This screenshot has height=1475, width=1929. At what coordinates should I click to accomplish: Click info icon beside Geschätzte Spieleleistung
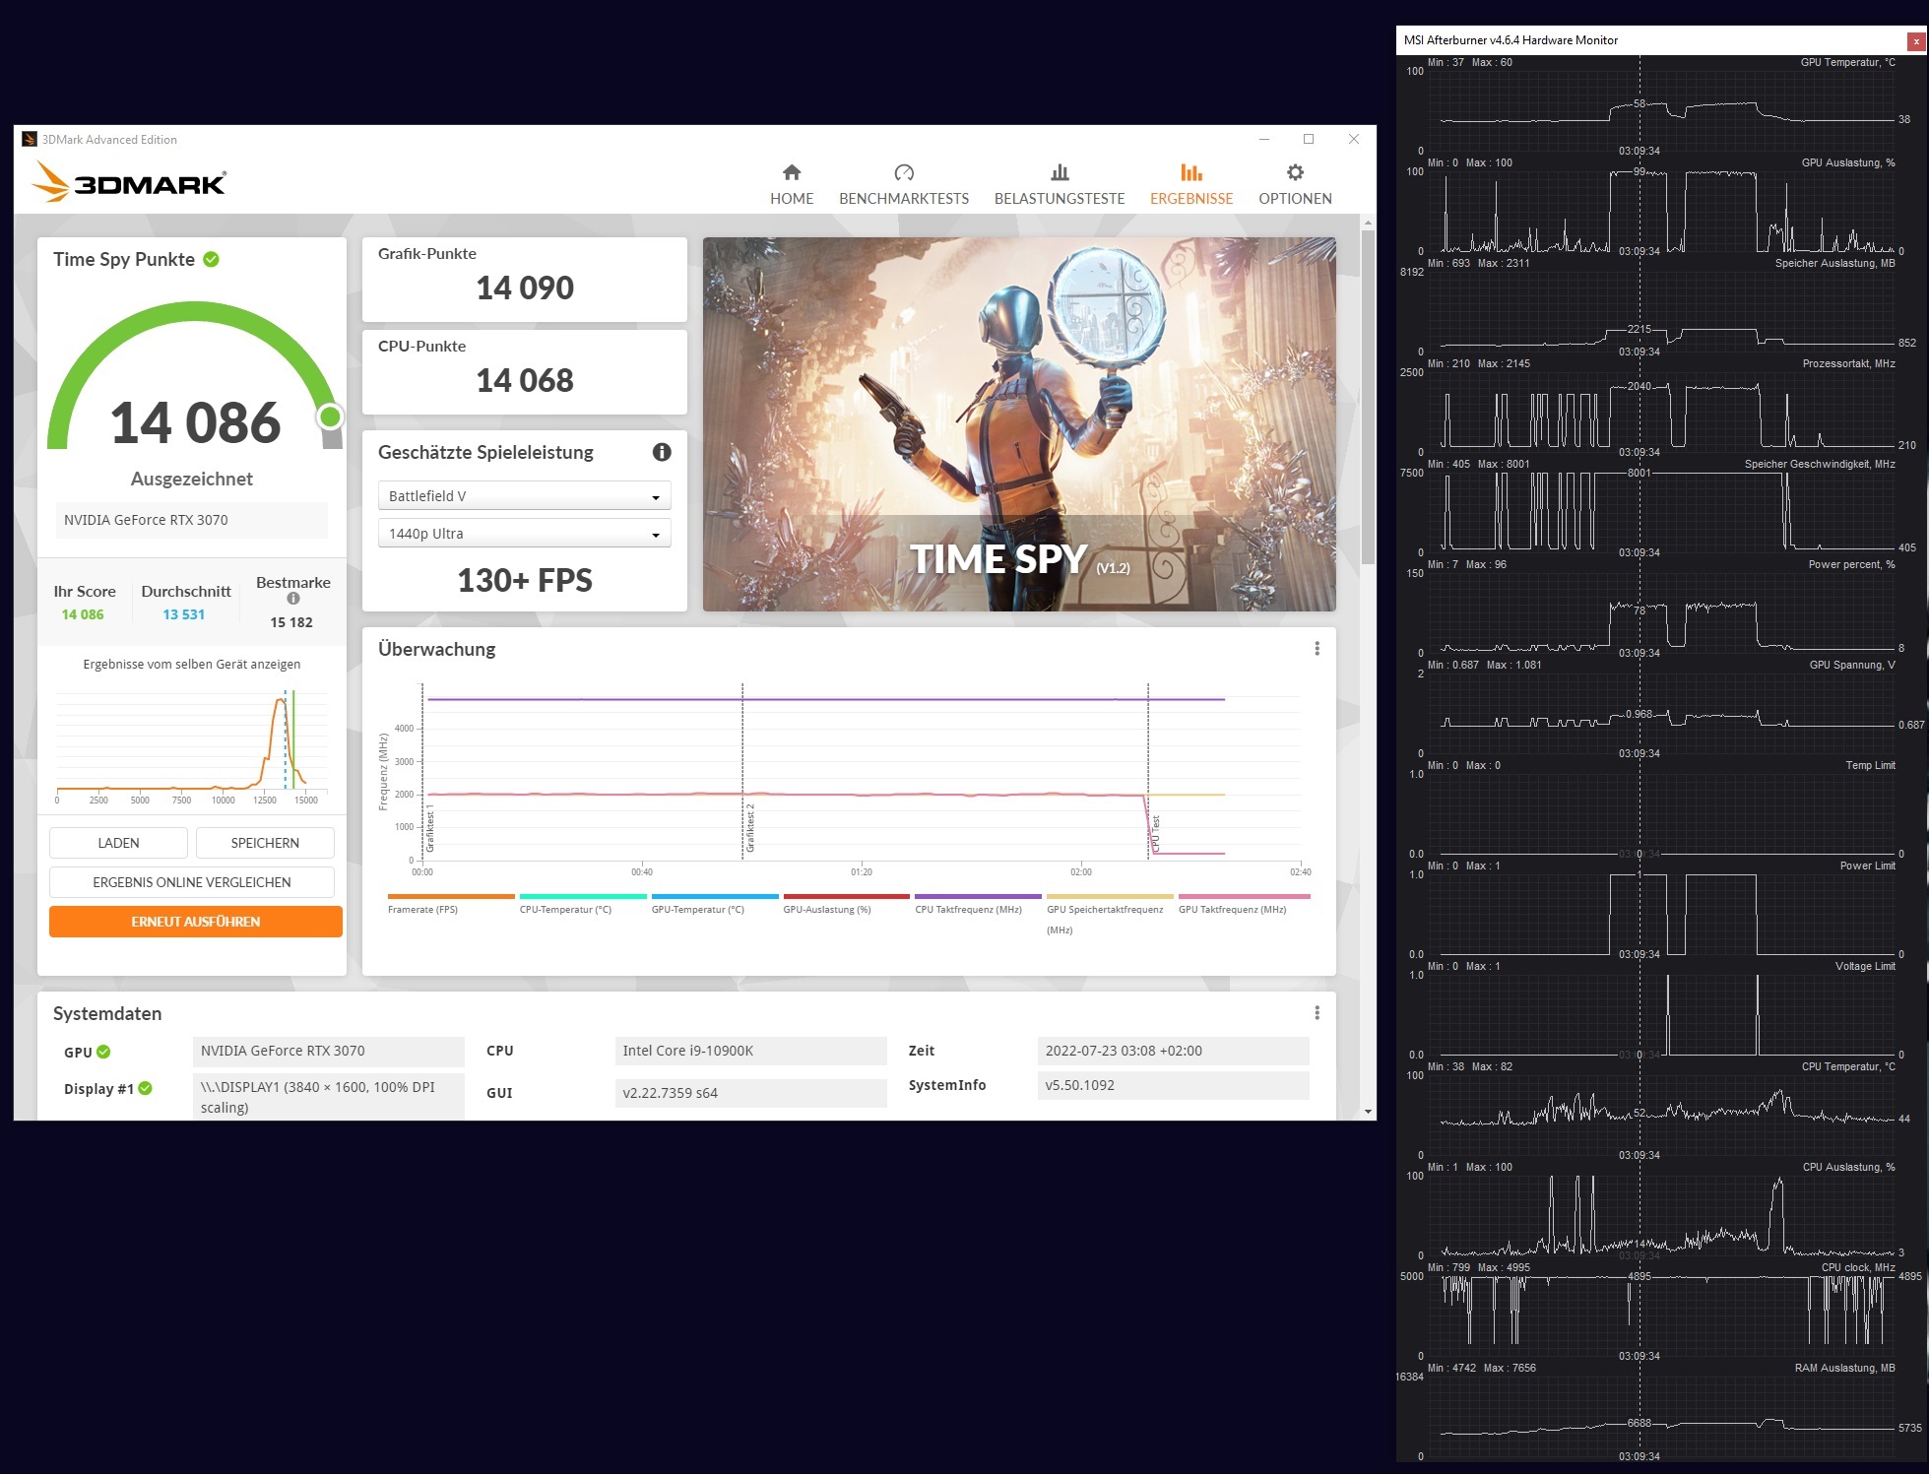662,452
